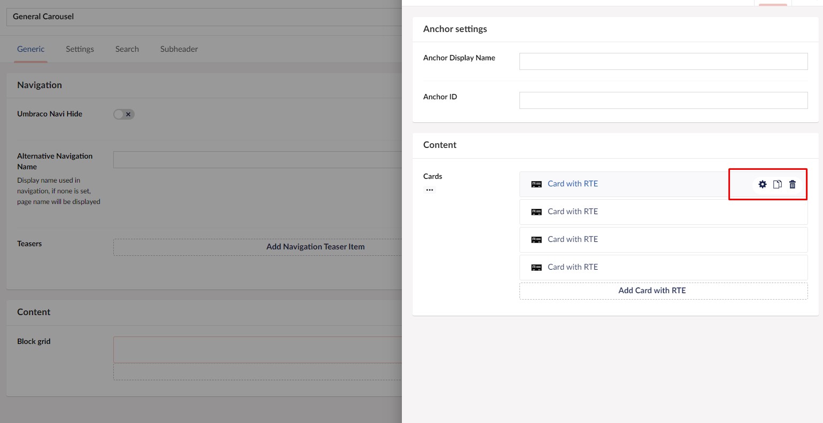The width and height of the screenshot is (823, 423).
Task: Open the Search tab
Action: pos(127,49)
